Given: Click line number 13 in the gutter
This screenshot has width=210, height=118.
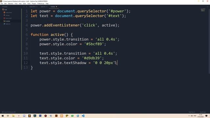Looking at the screenshot, I should point(26,68).
